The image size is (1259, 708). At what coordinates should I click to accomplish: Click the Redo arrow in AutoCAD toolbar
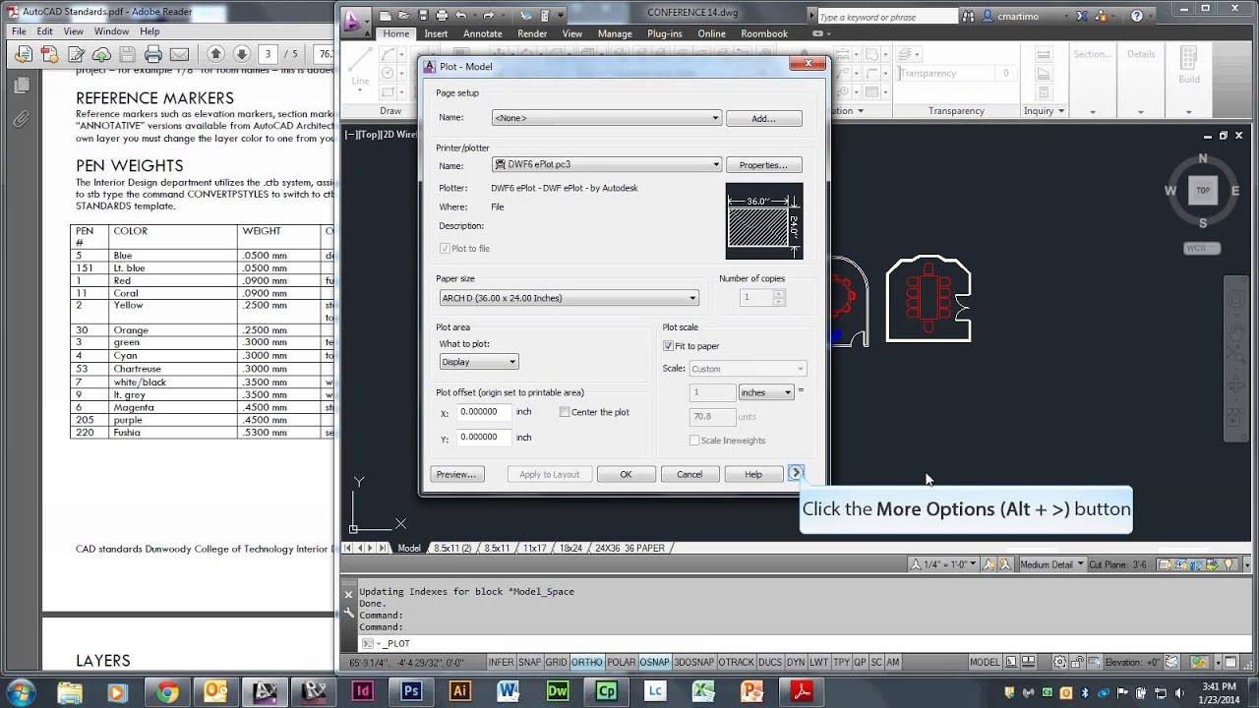[488, 16]
